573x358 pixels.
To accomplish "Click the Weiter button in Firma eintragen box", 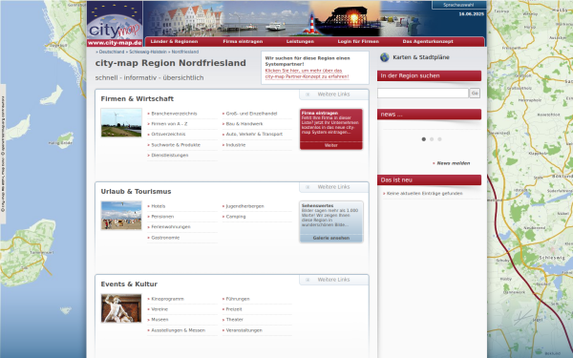I will tap(331, 145).
